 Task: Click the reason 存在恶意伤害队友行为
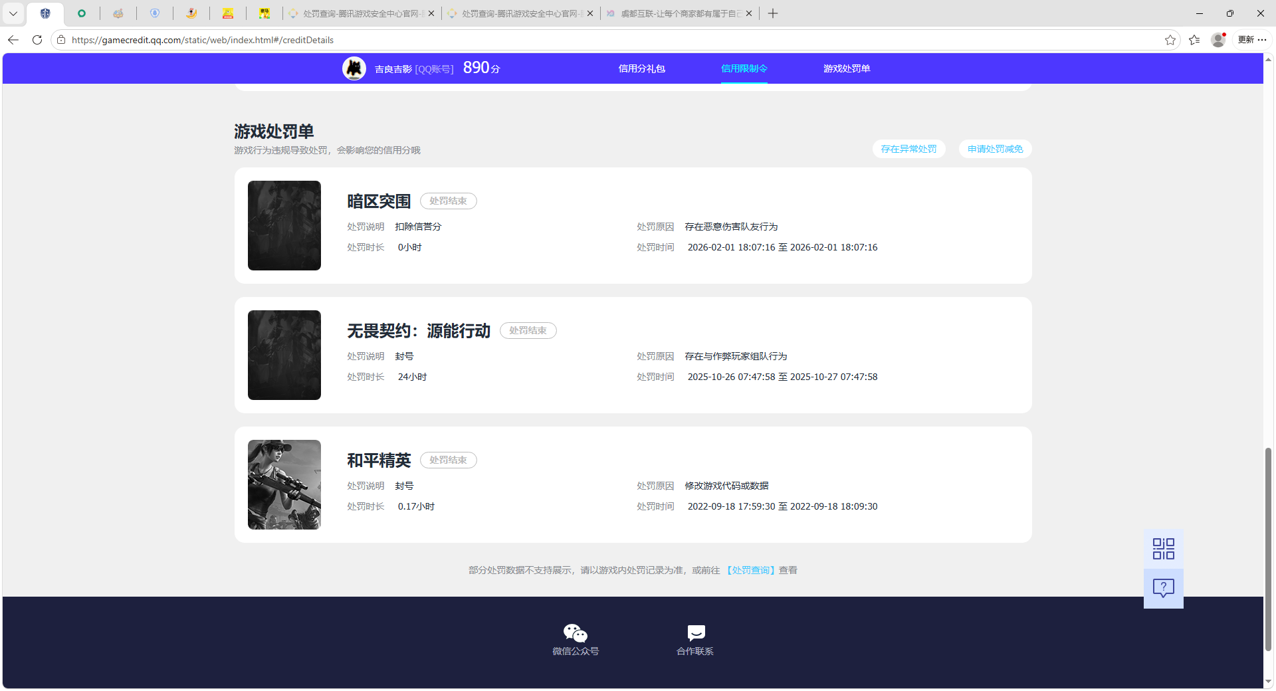731,227
